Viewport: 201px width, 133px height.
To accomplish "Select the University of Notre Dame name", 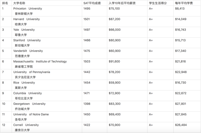I will pos(31,114).
